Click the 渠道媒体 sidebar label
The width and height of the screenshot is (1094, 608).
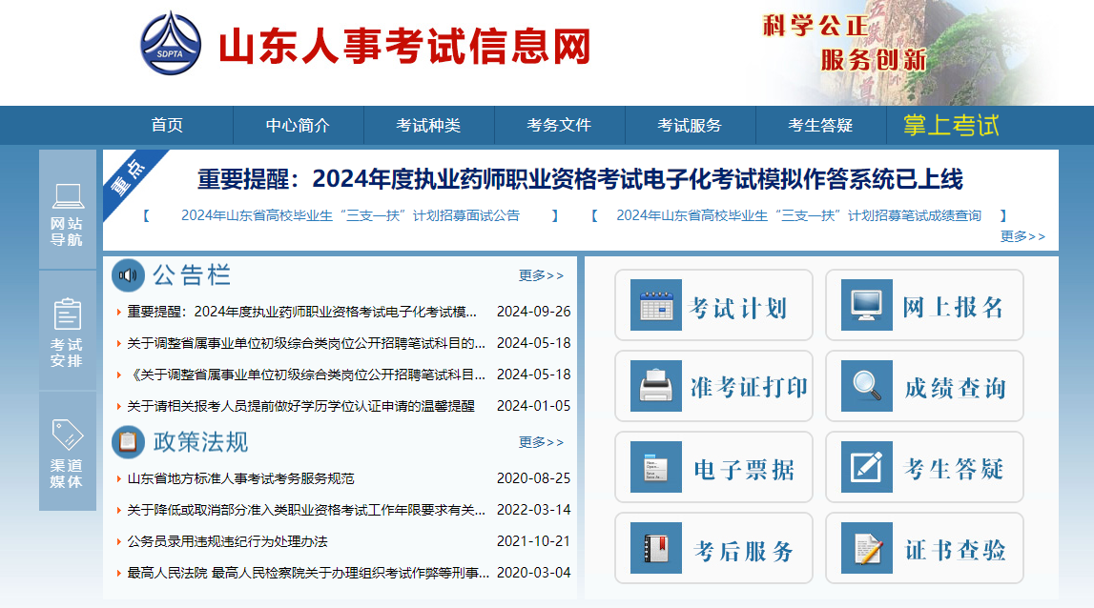point(67,474)
